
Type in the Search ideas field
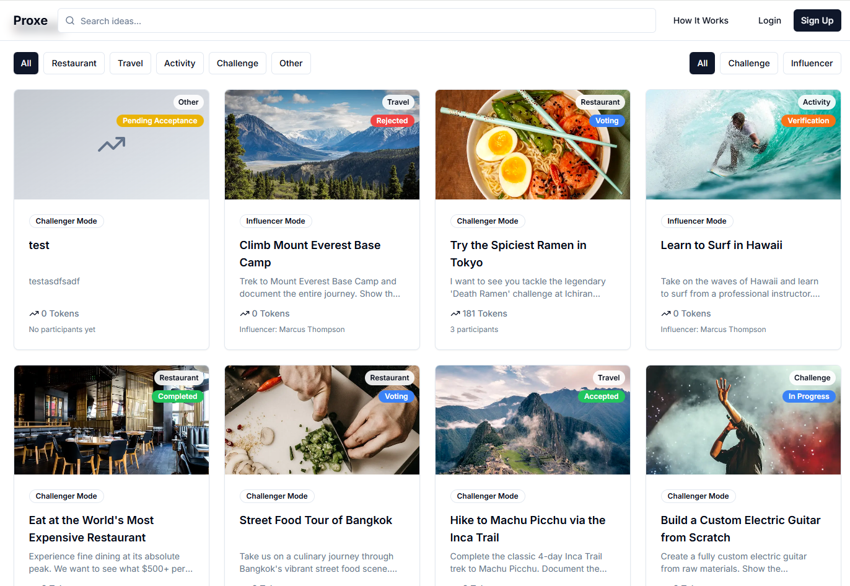[x=366, y=20]
